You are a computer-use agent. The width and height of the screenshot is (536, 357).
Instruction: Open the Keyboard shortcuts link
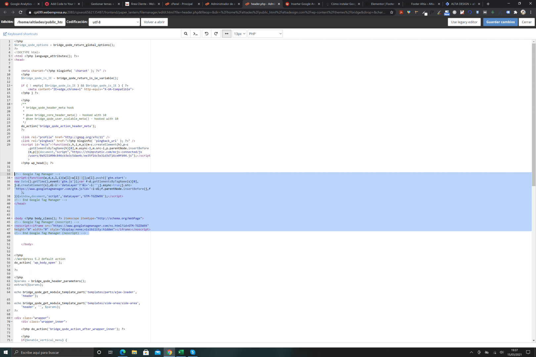pos(21,34)
